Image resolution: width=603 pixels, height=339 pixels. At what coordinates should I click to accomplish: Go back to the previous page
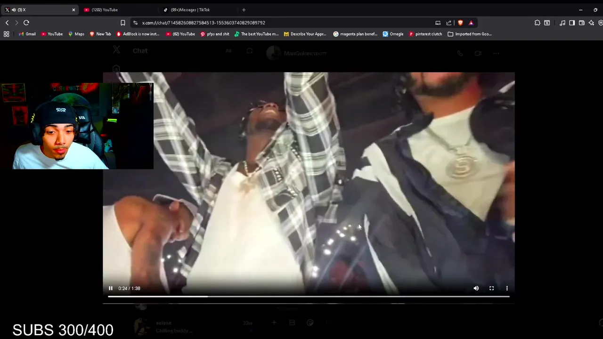pos(7,23)
